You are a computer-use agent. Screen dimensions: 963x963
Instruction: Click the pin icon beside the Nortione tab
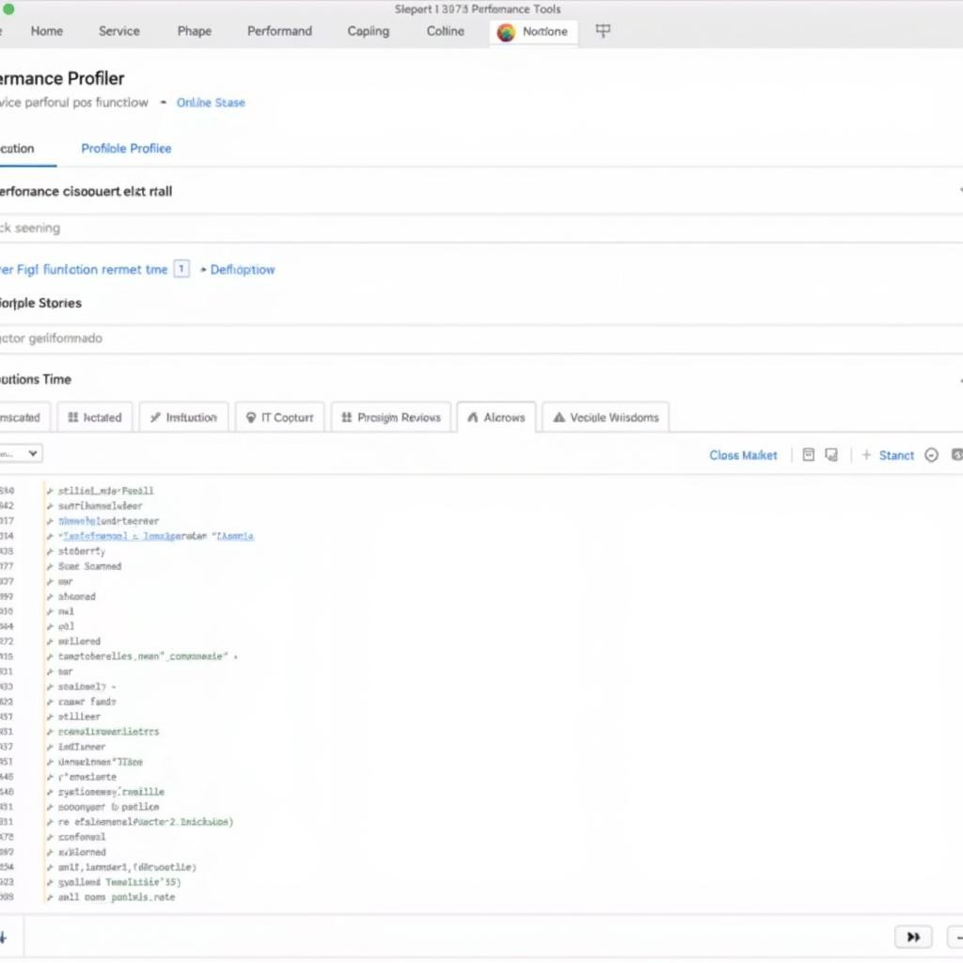[603, 31]
